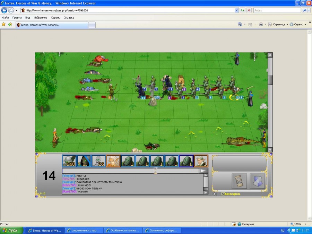Screen dimensions: 312x234
Task: Click chat line 'бой потом посмотреть то можно'
Action: [x=99, y=182]
